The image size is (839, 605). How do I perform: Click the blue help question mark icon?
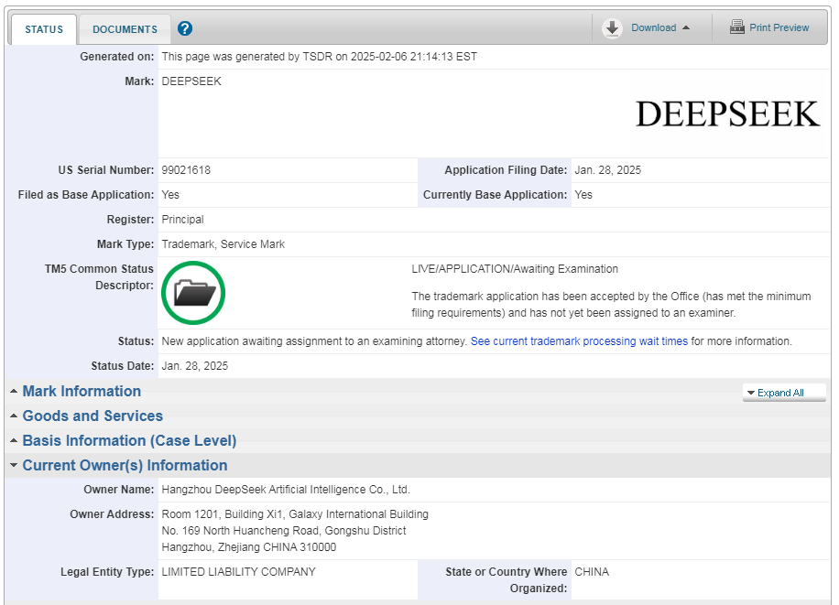(x=185, y=28)
